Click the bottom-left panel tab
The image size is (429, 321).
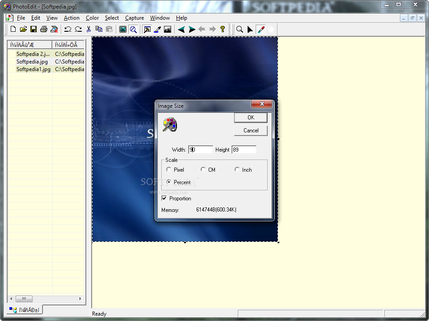(24, 310)
